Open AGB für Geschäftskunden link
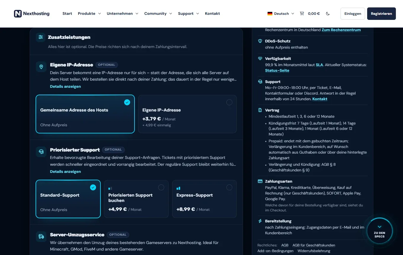This screenshot has width=403, height=255. point(314,245)
